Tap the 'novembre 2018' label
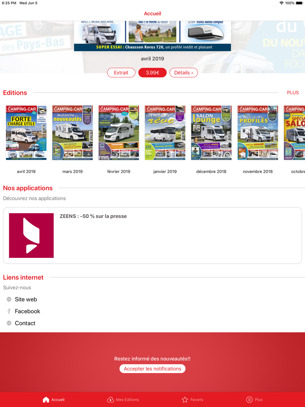 [258, 171]
